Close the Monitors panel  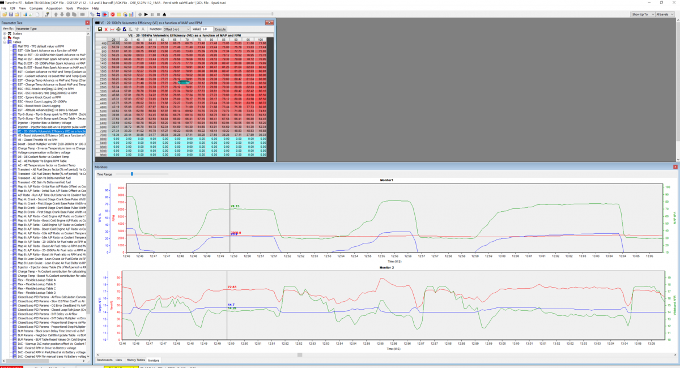tap(675, 168)
